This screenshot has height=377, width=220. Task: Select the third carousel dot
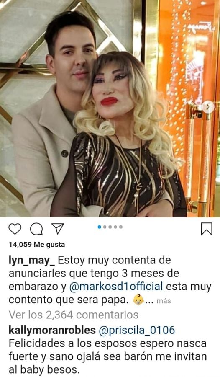(x=110, y=227)
